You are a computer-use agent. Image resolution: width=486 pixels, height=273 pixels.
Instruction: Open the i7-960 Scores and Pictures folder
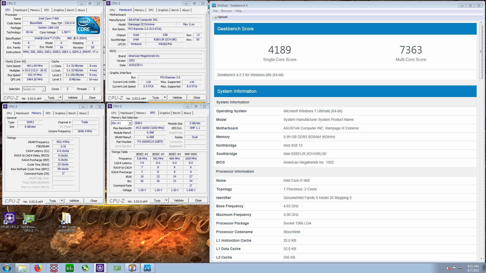pos(67,222)
